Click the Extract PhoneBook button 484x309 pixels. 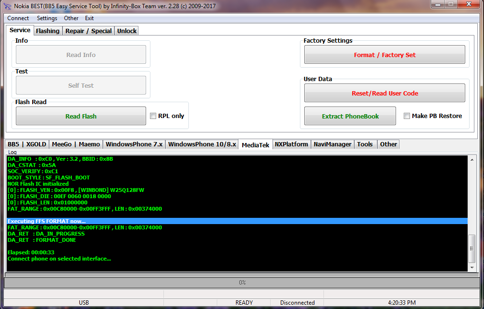pyautogui.click(x=350, y=116)
